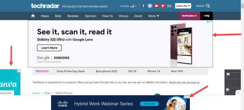Viewport: 244px width, 110px height.
Task: Open iOS 16 trending link
Action: (132, 71)
